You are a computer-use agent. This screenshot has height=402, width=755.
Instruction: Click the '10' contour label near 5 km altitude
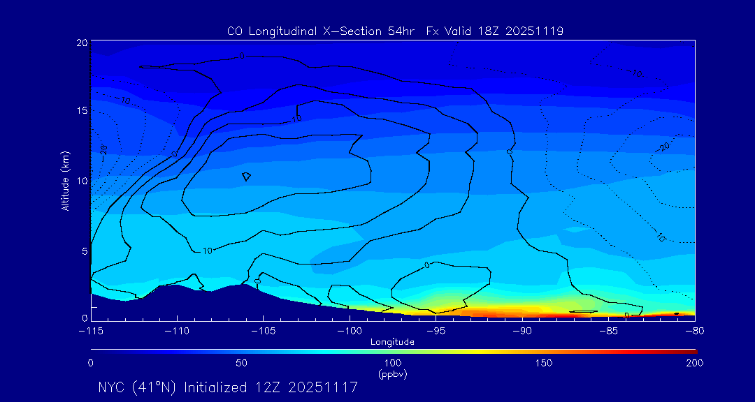coord(207,251)
